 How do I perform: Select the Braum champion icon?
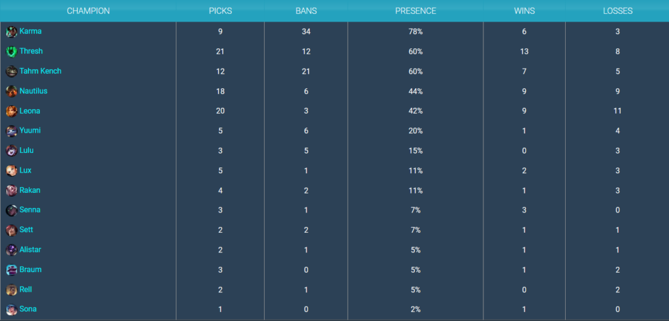(12, 270)
